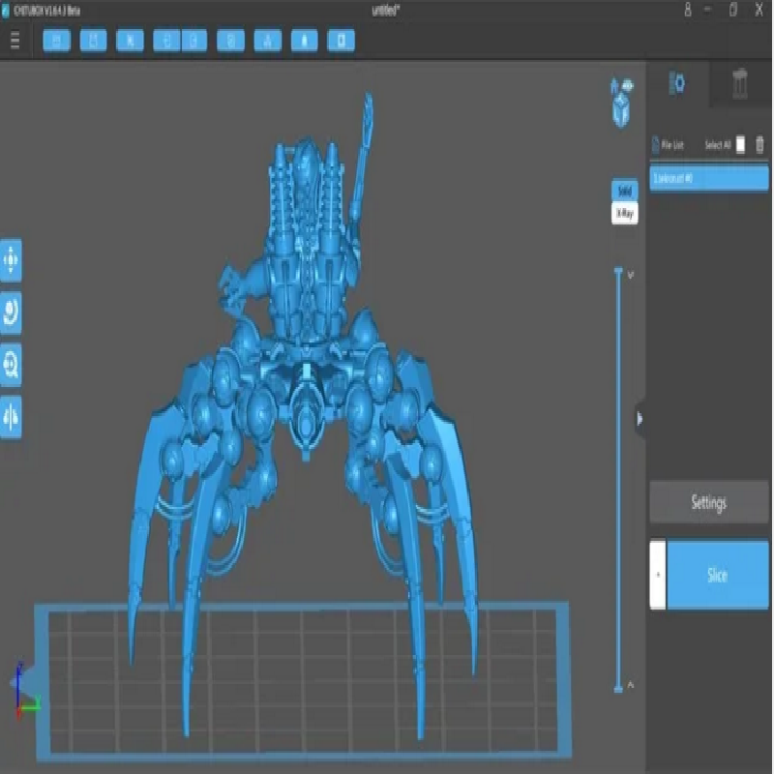Click the Settings button

pyautogui.click(x=709, y=503)
